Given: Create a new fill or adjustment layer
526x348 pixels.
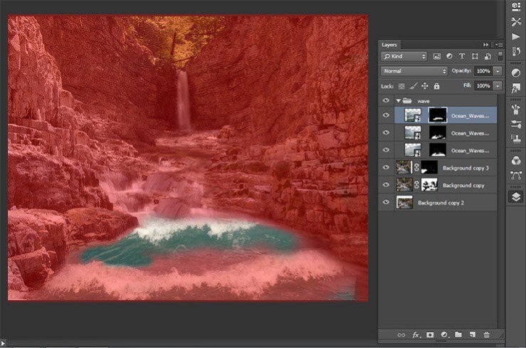Looking at the screenshot, I should tap(444, 334).
